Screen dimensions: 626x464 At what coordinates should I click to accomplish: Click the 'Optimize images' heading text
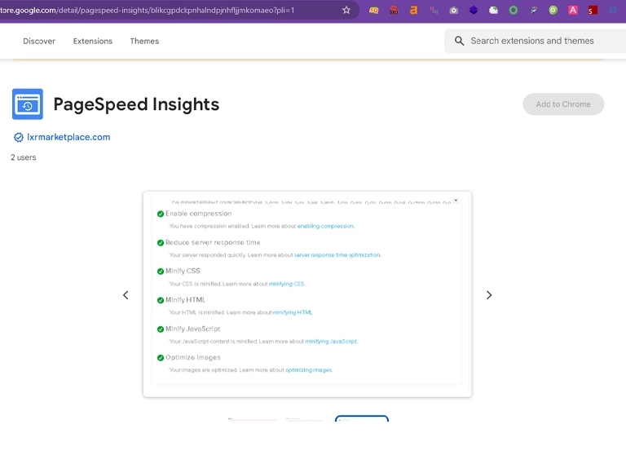pos(193,357)
